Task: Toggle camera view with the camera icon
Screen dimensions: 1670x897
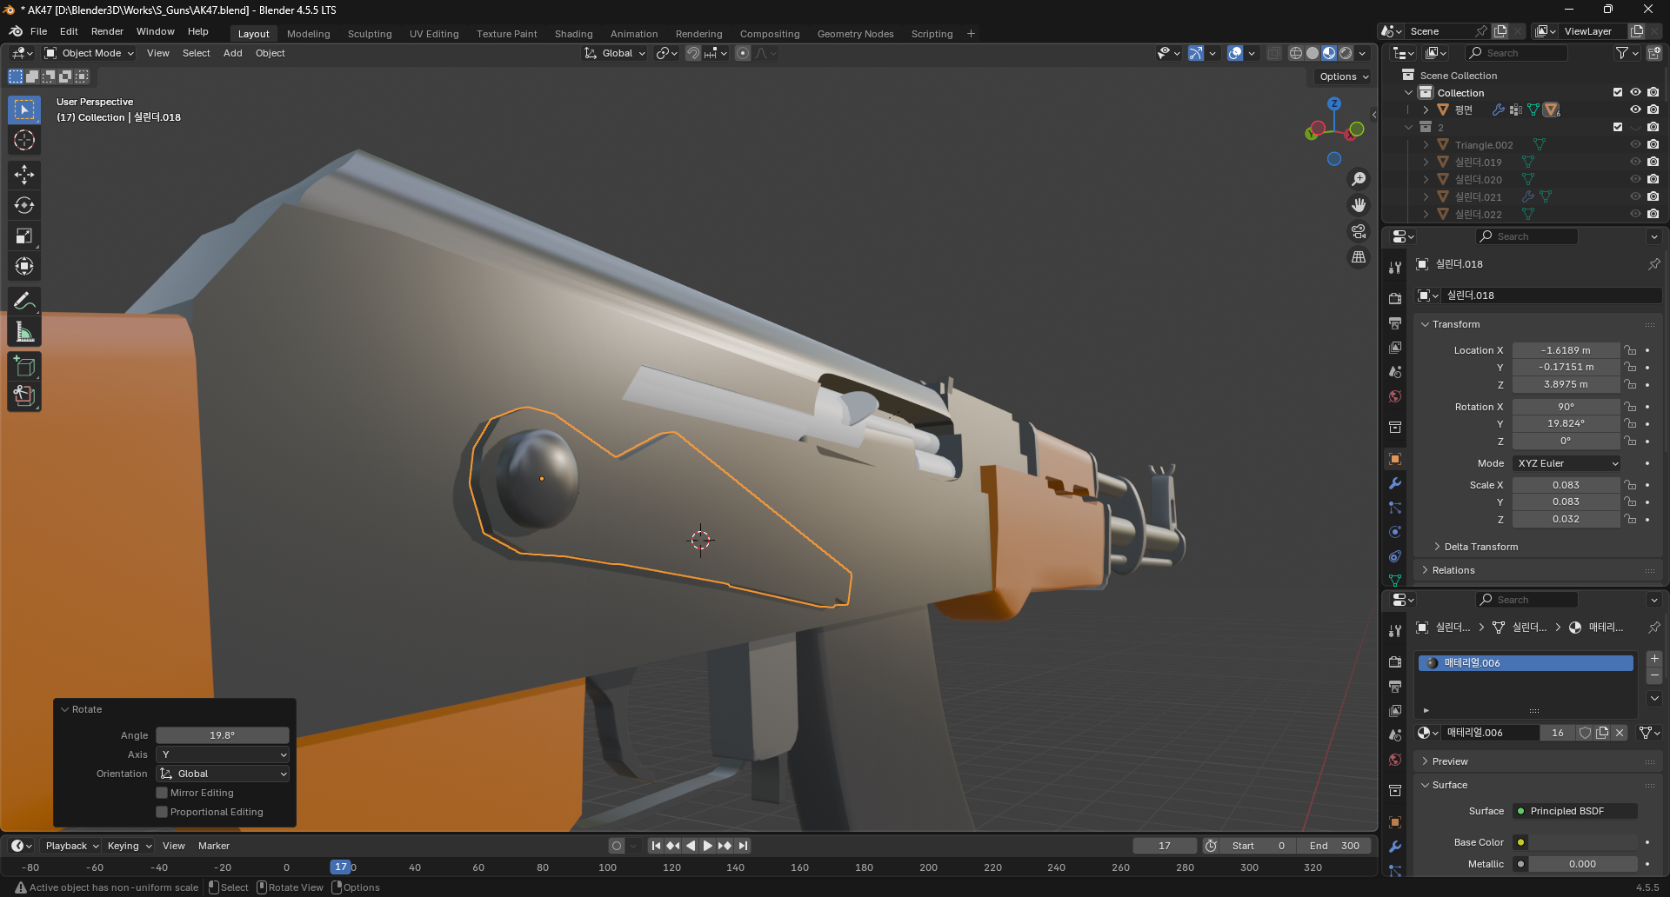Action: pyautogui.click(x=1359, y=231)
